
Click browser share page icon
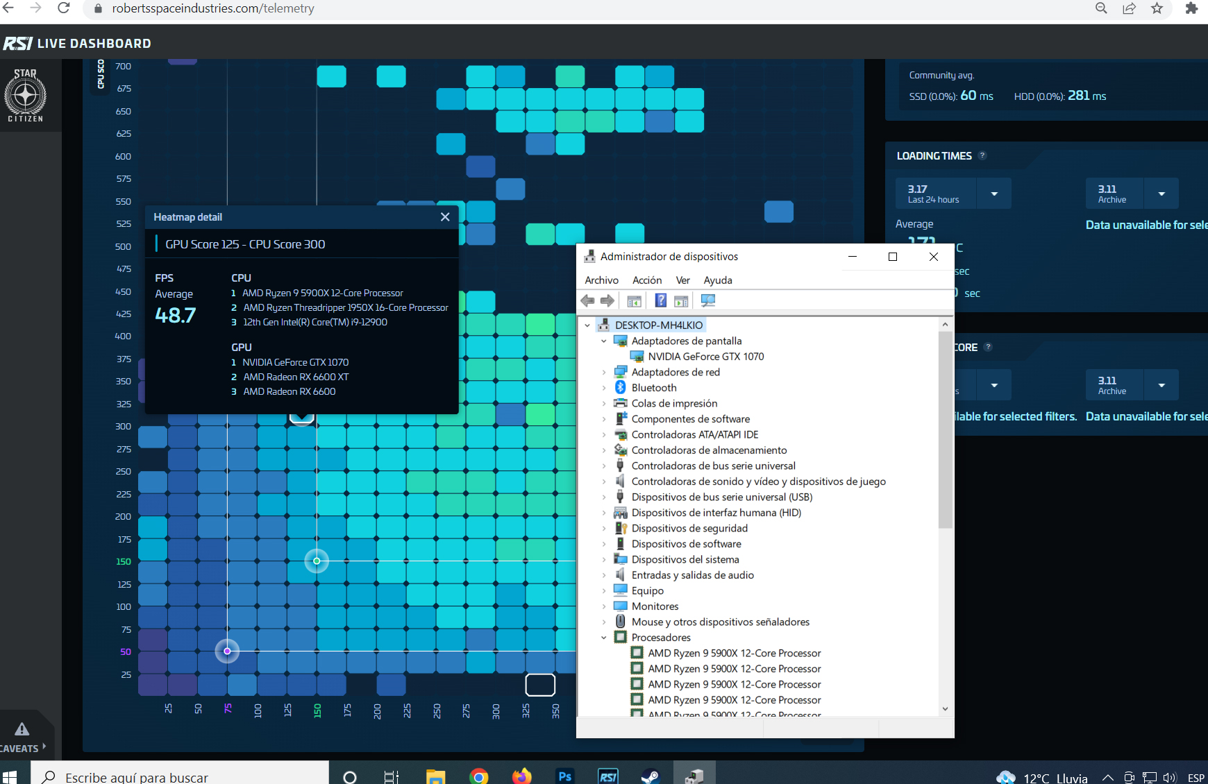click(x=1129, y=8)
